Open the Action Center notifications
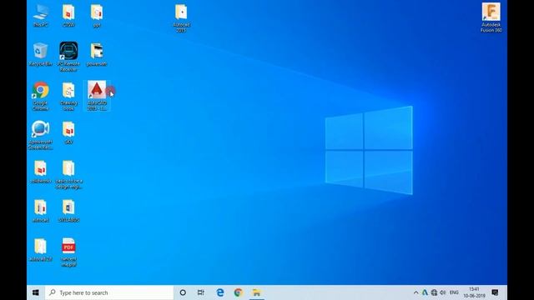This screenshot has height=300, width=534. (x=495, y=292)
